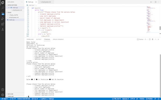Expand the Timeline section
Image resolution: width=161 pixels, height=100 pixels.
pyautogui.click(x=15, y=97)
